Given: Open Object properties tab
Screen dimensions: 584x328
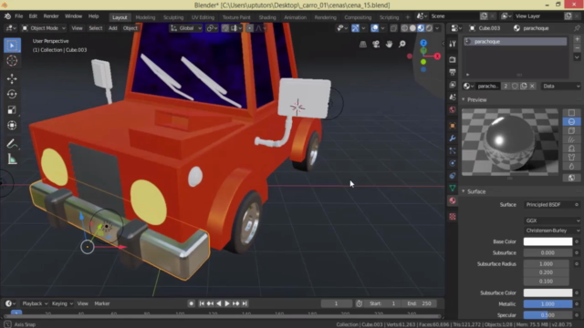Looking at the screenshot, I should point(453,126).
